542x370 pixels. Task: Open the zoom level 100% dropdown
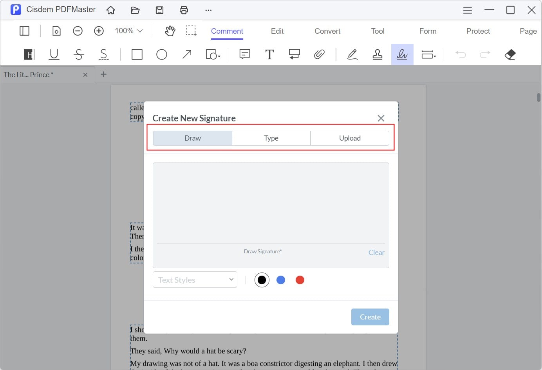(128, 31)
